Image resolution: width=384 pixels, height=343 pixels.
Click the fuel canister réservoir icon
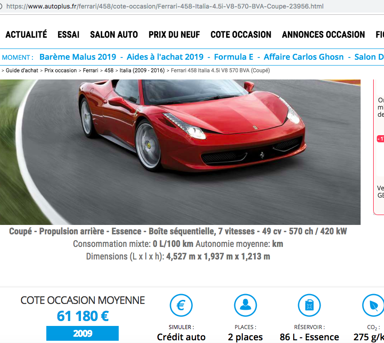click(309, 305)
